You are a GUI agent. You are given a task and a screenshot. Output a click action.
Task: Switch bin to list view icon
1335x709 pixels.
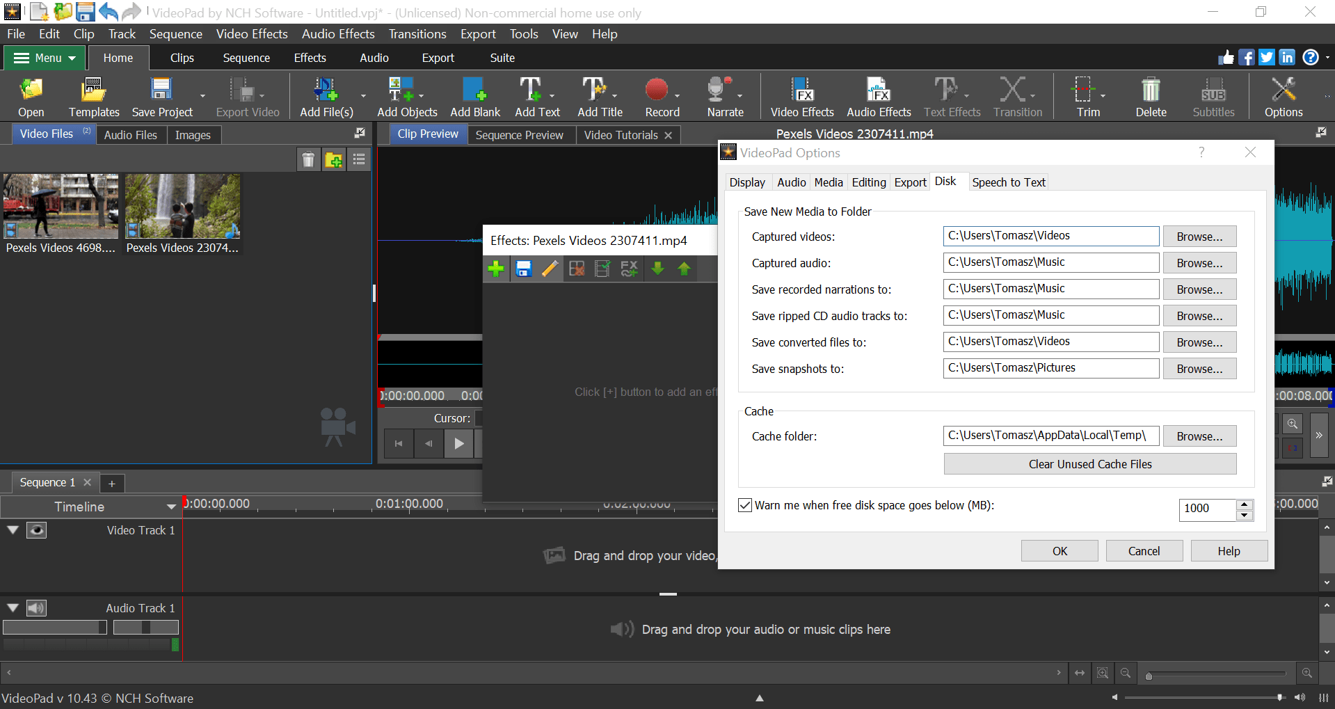click(x=359, y=160)
